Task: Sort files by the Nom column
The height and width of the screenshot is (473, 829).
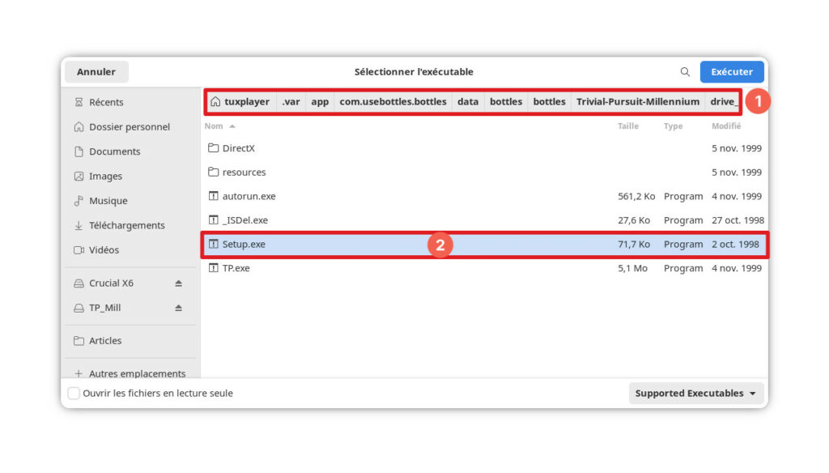Action: tap(214, 126)
